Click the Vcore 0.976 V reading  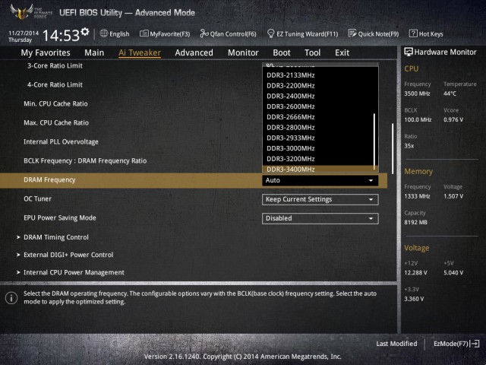(x=453, y=119)
